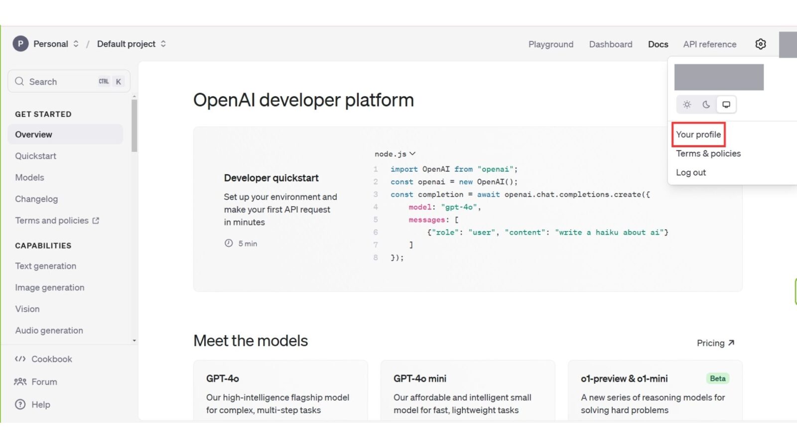
Task: Open the Personal workspace switcher
Action: [76, 44]
